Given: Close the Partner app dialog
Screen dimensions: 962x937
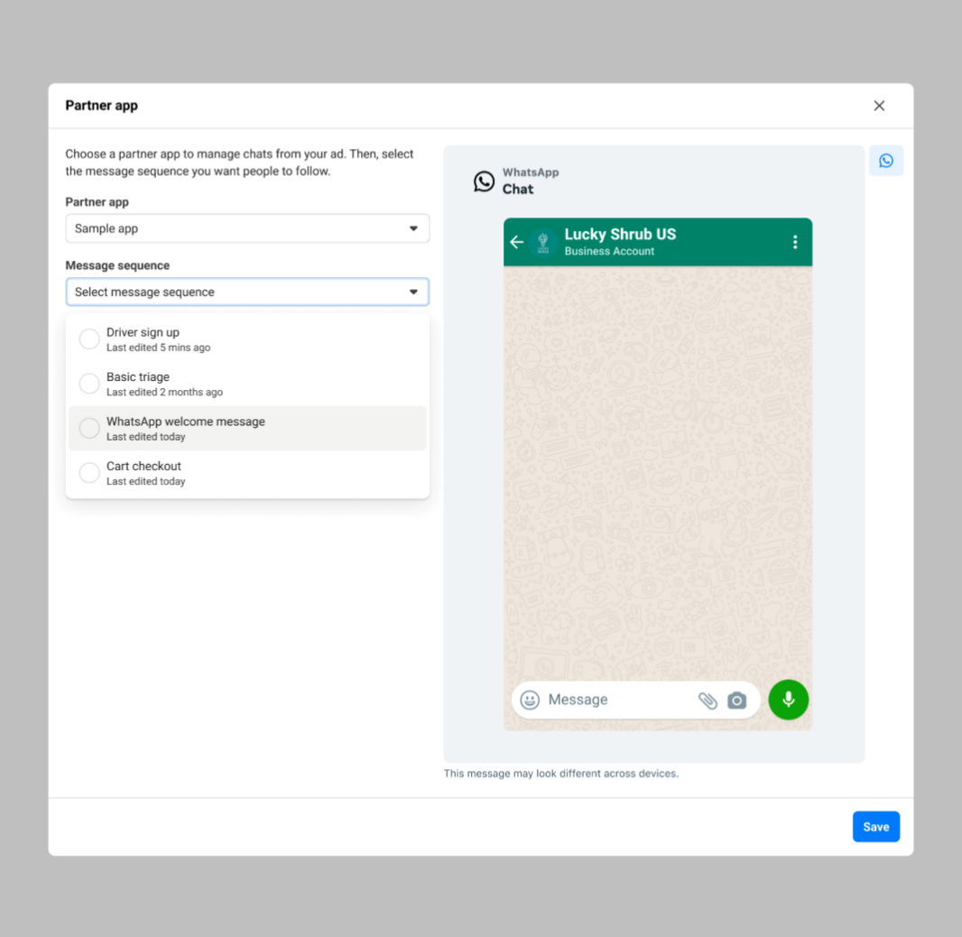Looking at the screenshot, I should pyautogui.click(x=879, y=106).
